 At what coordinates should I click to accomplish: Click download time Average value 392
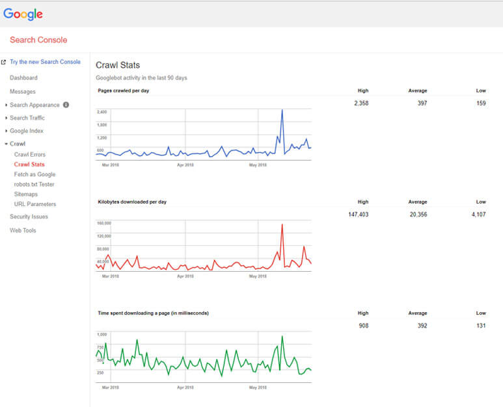click(422, 326)
